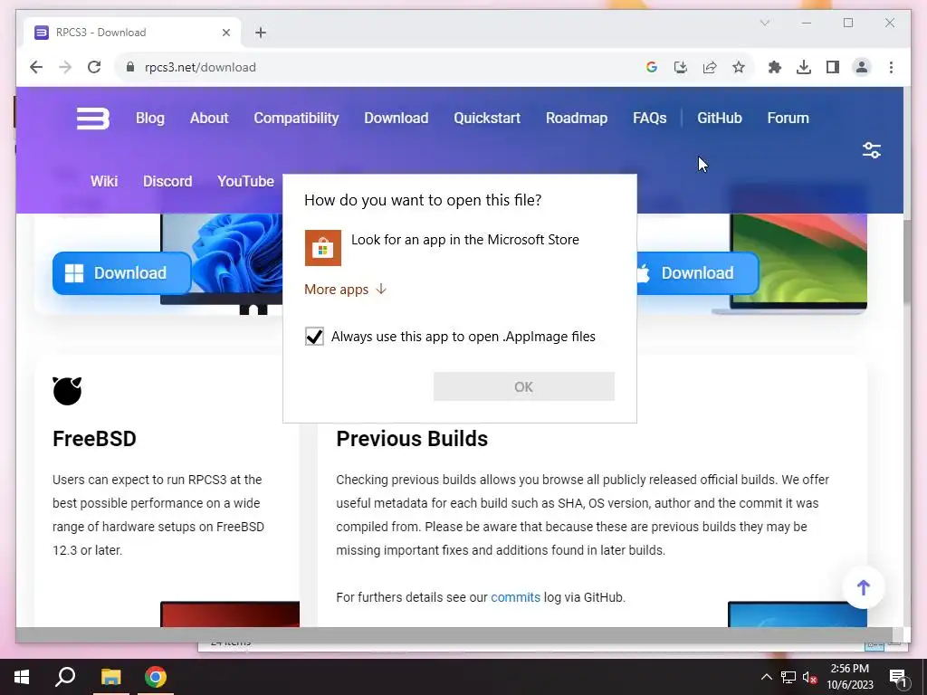Toggle the Chrome side panel icon
927x695 pixels.
tap(833, 67)
